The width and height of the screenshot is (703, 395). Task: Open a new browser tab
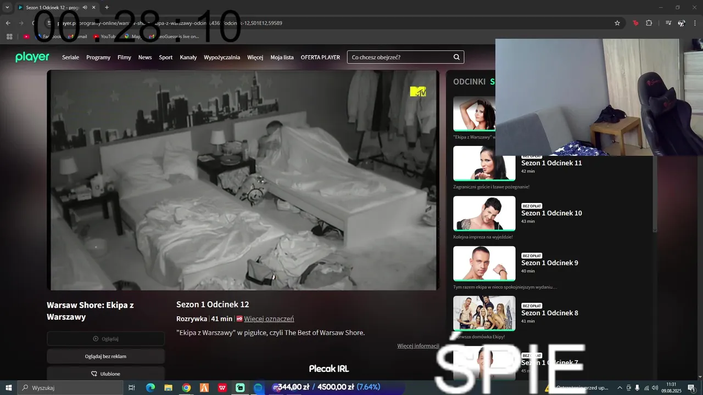pyautogui.click(x=107, y=7)
